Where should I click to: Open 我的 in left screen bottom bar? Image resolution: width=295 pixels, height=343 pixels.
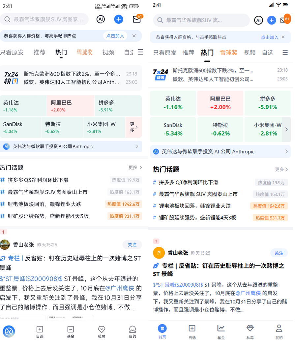132,332
